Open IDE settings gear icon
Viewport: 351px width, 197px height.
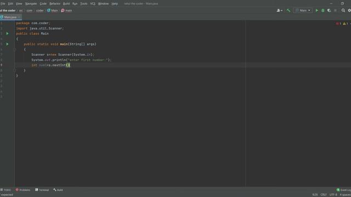tap(349, 10)
